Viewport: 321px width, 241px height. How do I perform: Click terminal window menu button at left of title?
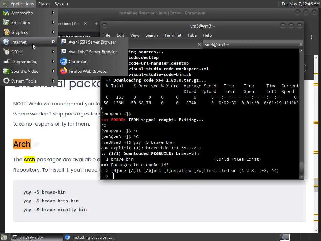[x=104, y=26]
